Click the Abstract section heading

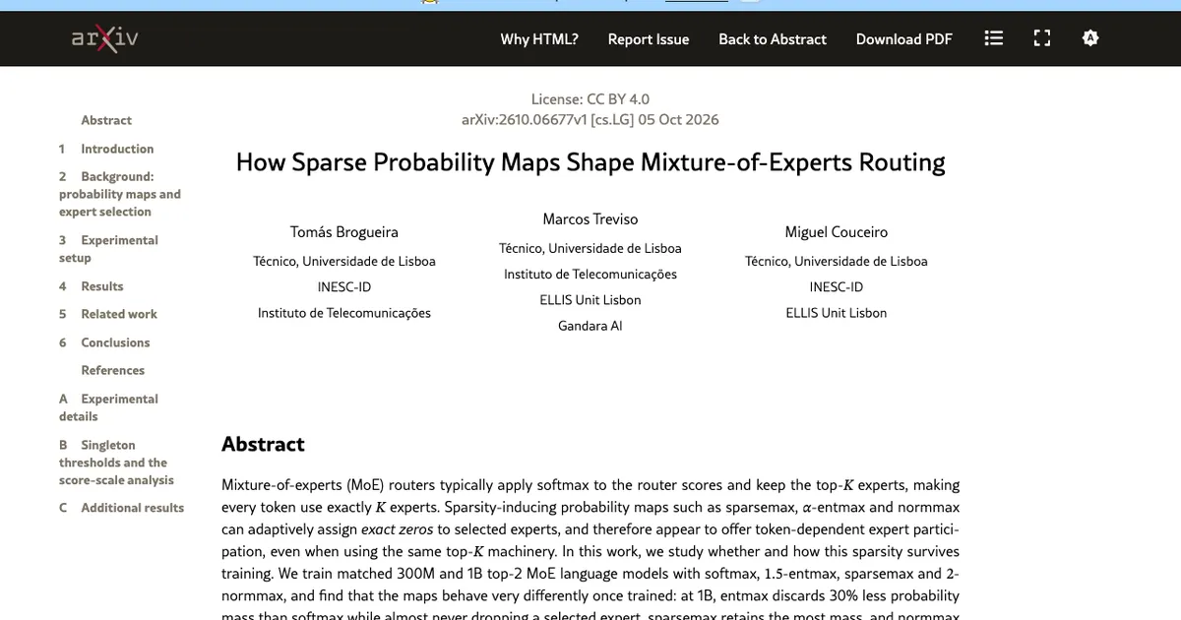point(263,444)
